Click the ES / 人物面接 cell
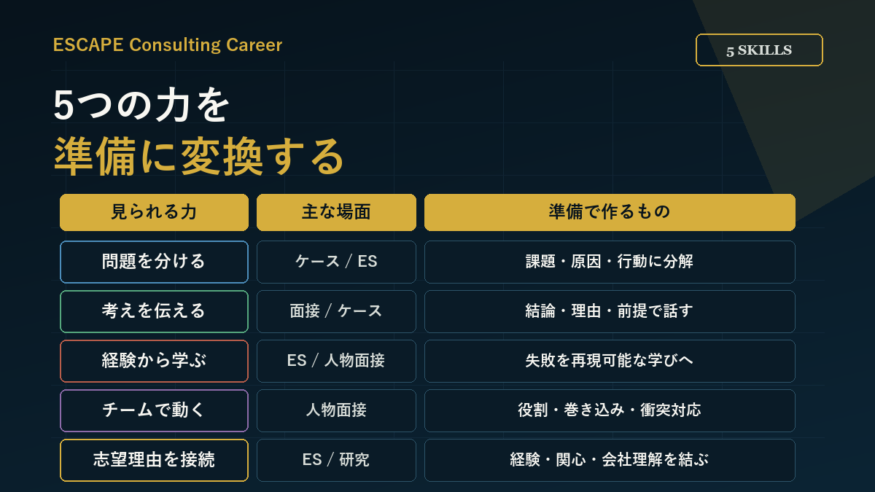 tap(336, 361)
